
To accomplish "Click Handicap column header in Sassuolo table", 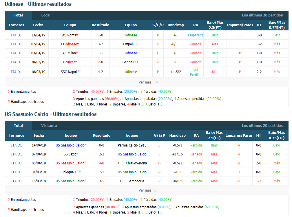I will pyautogui.click(x=178, y=136).
